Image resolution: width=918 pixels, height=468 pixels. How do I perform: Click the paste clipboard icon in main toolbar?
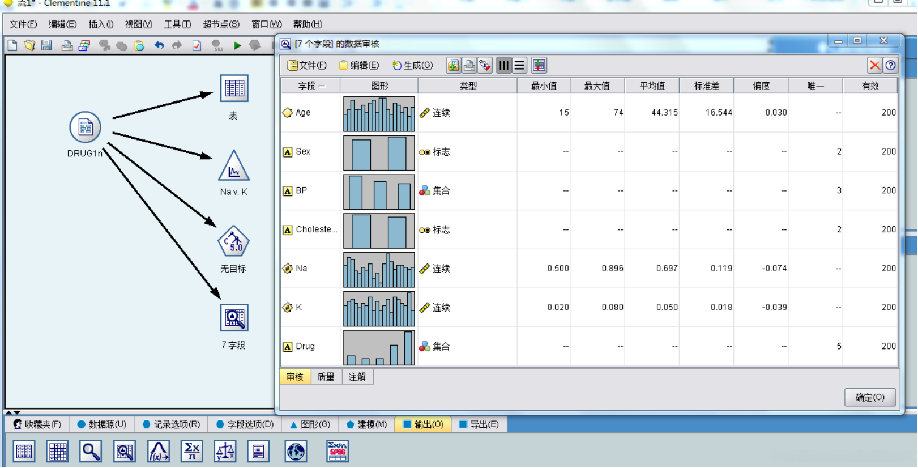(x=139, y=45)
